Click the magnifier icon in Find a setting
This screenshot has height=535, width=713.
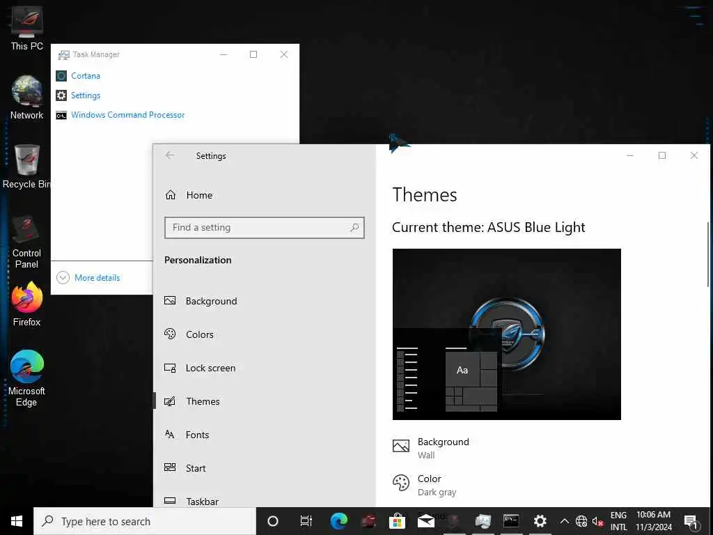coord(354,228)
